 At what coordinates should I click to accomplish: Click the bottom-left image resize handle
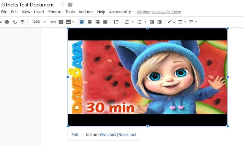tap(68, 126)
